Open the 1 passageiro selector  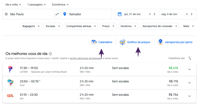36,5
